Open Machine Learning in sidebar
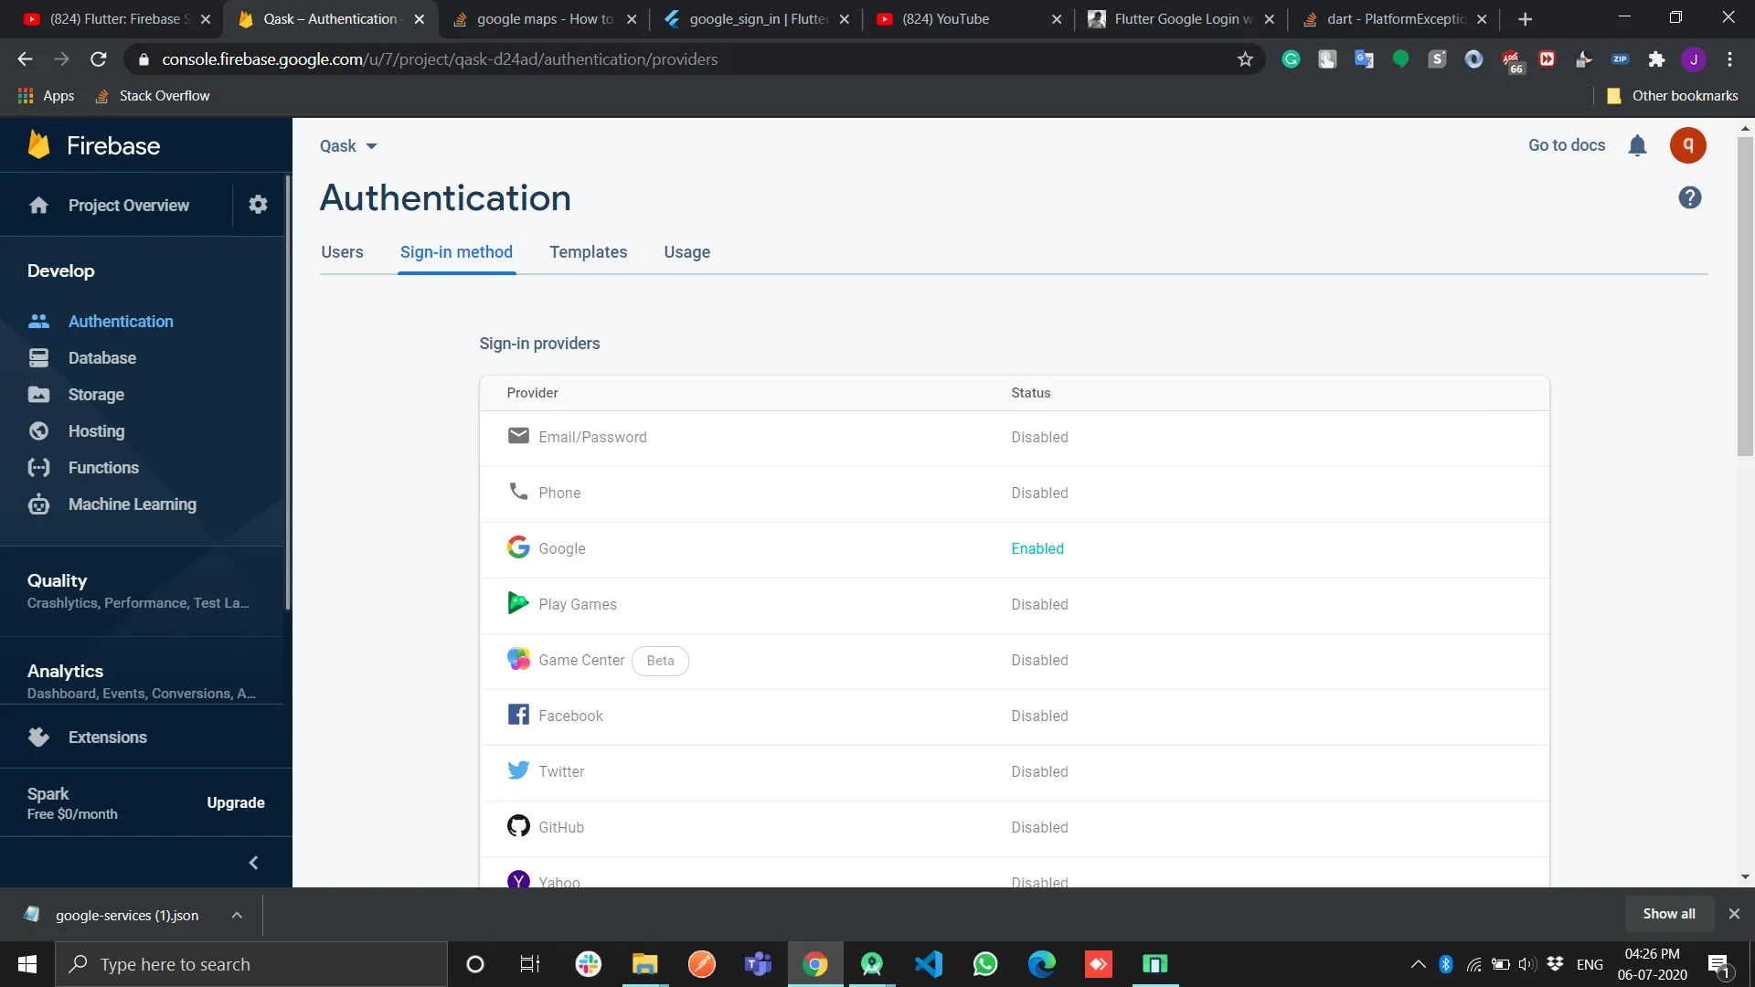Image resolution: width=1755 pixels, height=987 pixels. click(132, 504)
